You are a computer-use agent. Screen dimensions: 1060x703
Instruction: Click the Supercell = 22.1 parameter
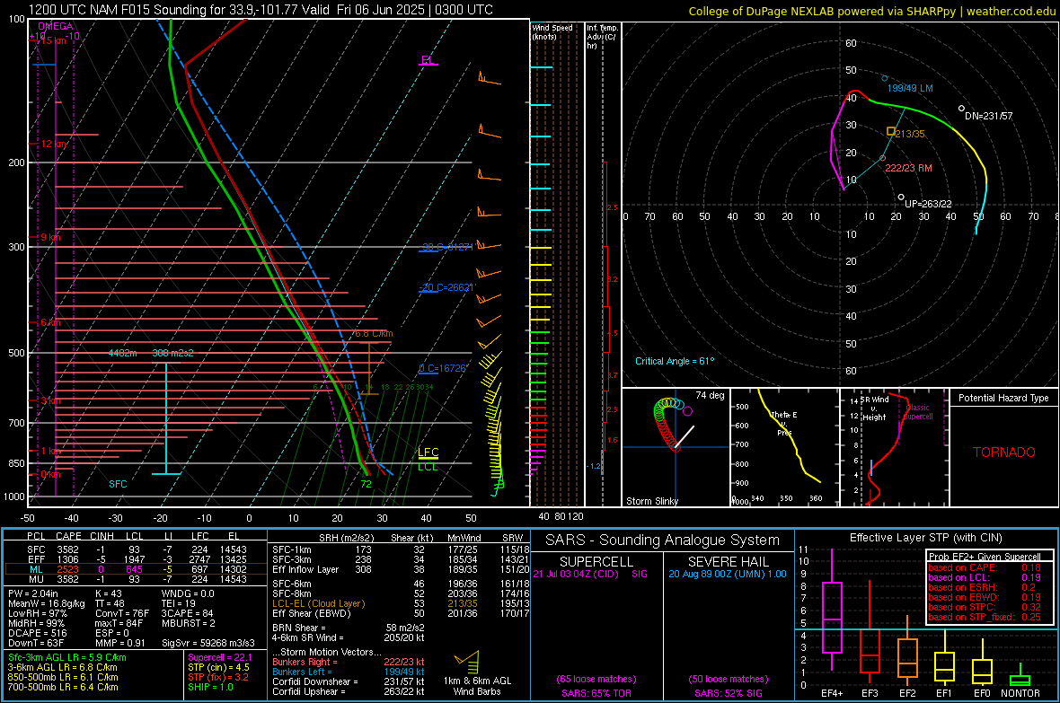click(220, 657)
